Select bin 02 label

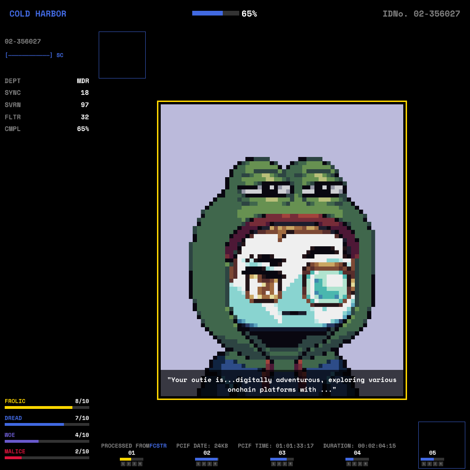point(207,453)
